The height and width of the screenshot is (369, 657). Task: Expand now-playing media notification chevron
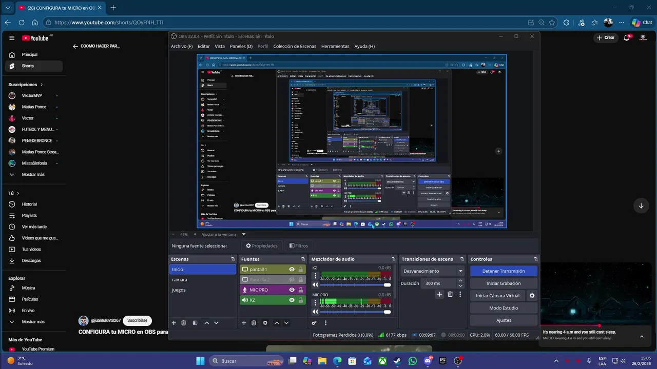[x=642, y=336]
